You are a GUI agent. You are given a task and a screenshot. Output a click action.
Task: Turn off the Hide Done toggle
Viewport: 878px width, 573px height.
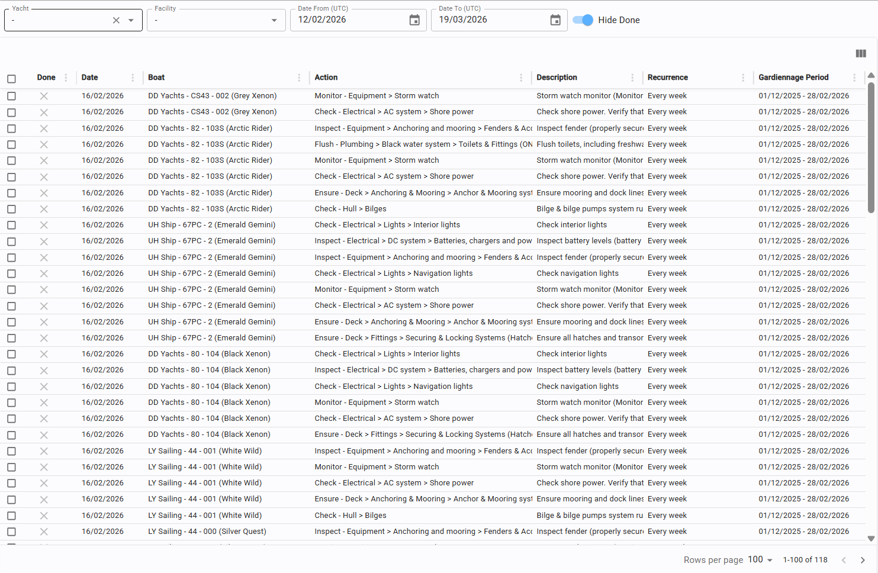pyautogui.click(x=583, y=20)
